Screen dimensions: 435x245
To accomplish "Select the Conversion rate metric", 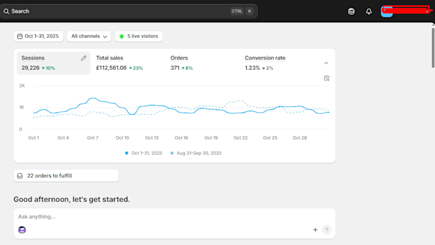I will coord(265,63).
